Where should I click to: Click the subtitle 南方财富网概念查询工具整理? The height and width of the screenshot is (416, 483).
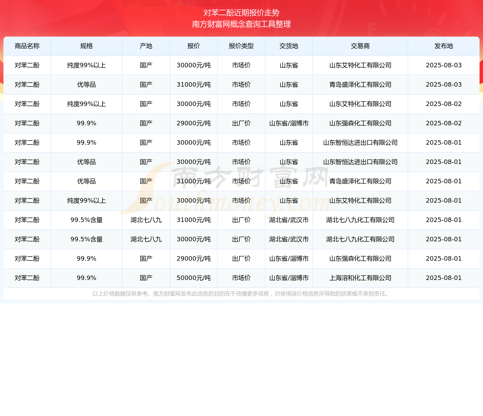(241, 24)
